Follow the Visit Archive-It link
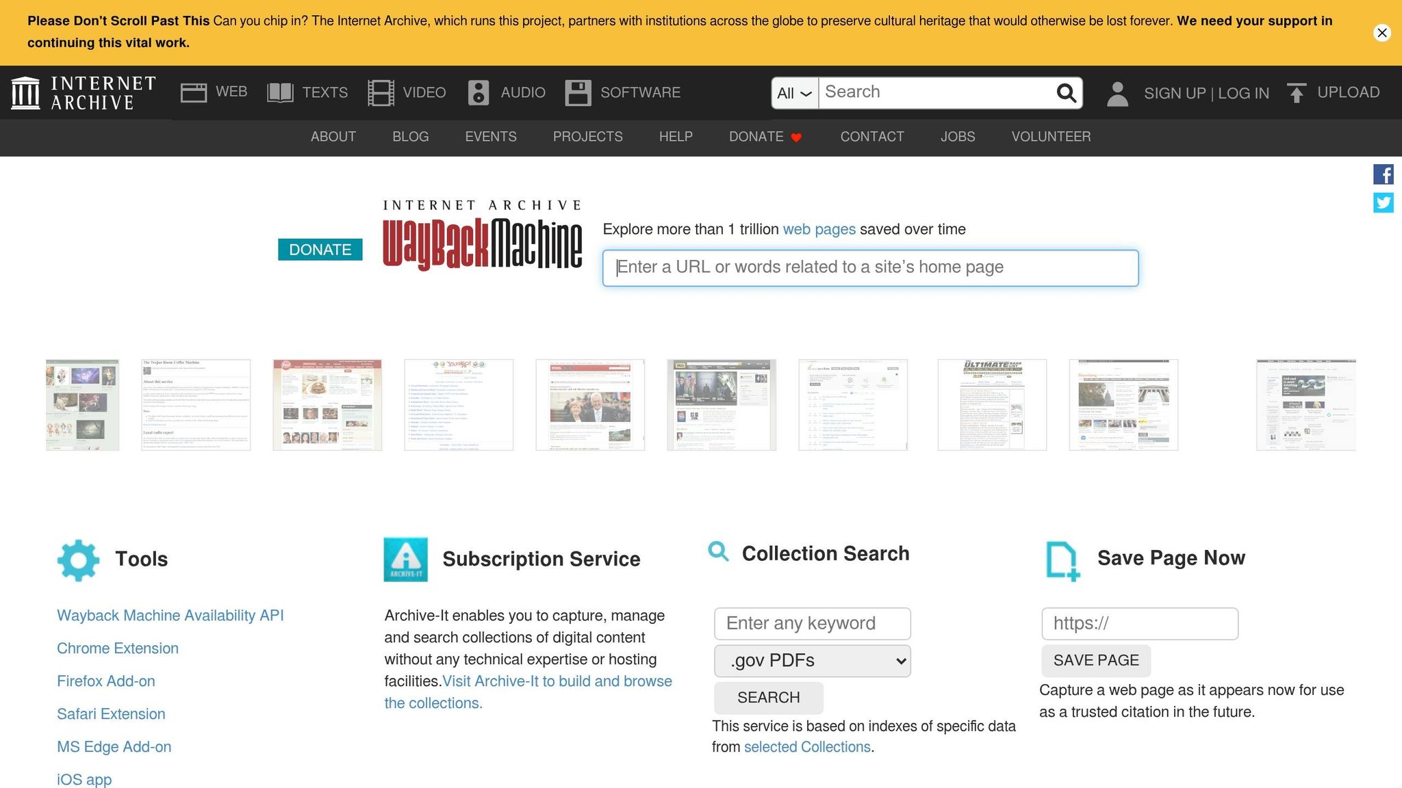1402x788 pixels. [528, 692]
